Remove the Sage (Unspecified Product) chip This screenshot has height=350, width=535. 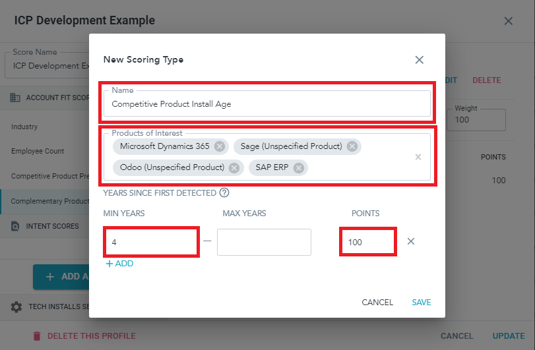coord(352,146)
